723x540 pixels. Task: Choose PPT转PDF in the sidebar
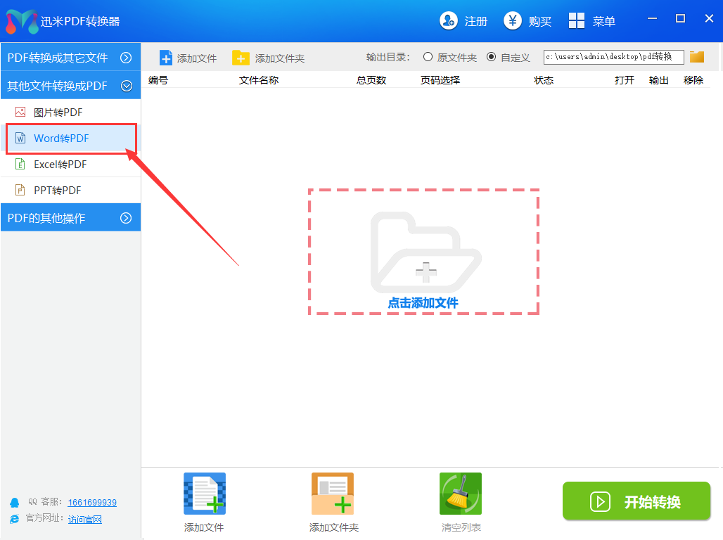[x=57, y=191]
